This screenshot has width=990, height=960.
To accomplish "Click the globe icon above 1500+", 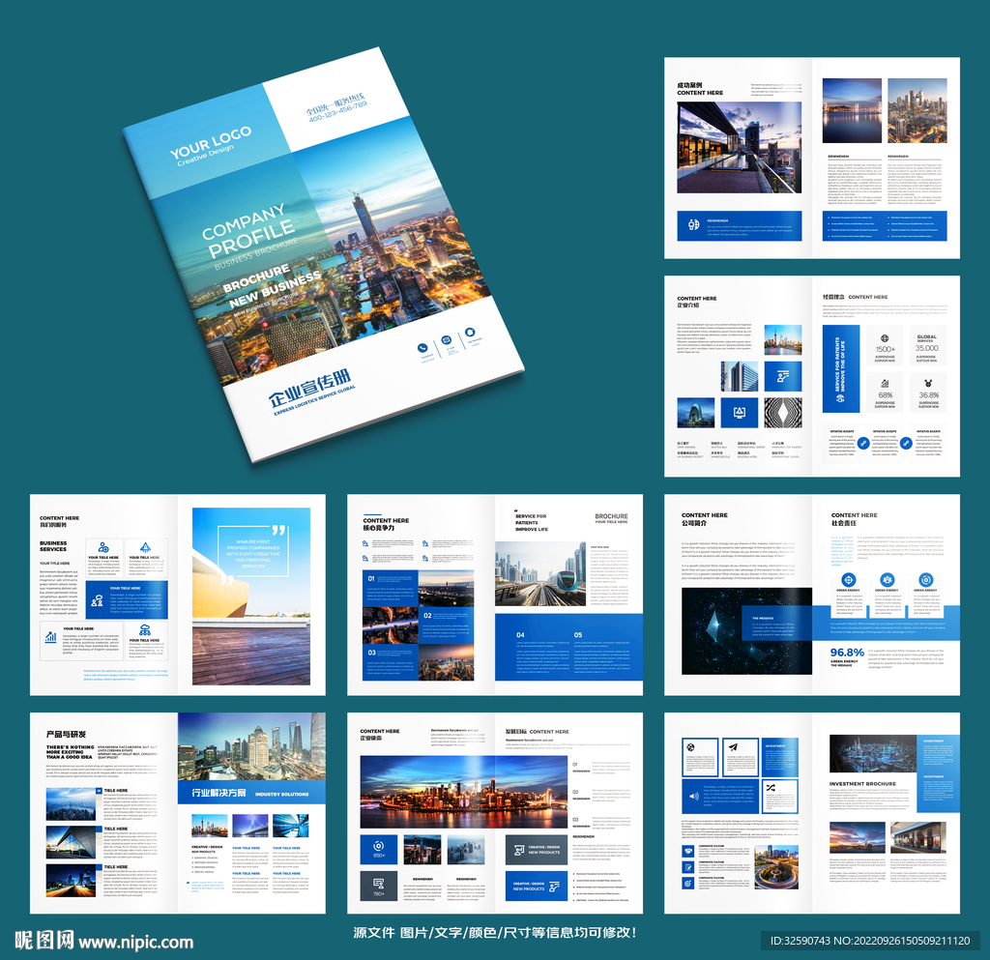I will point(885,338).
